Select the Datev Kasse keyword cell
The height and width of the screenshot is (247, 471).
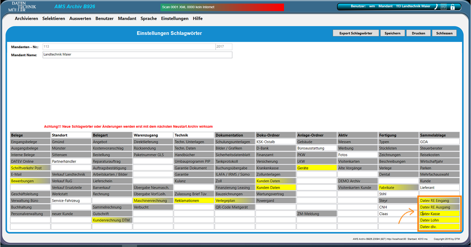[x=439, y=214]
